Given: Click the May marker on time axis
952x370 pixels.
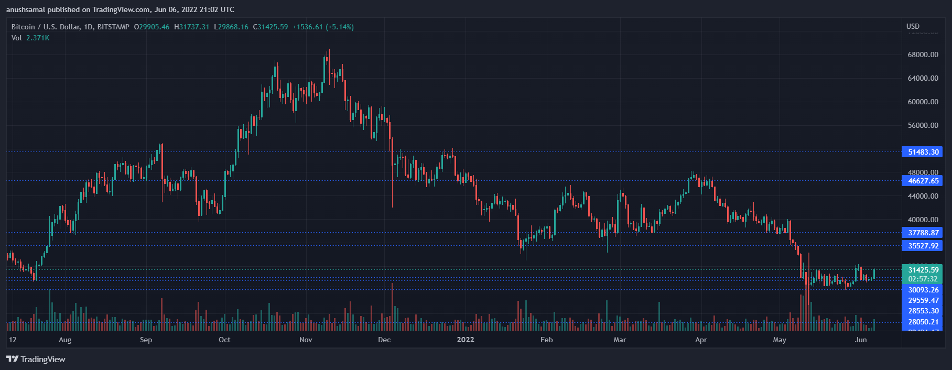Looking at the screenshot, I should point(780,340).
